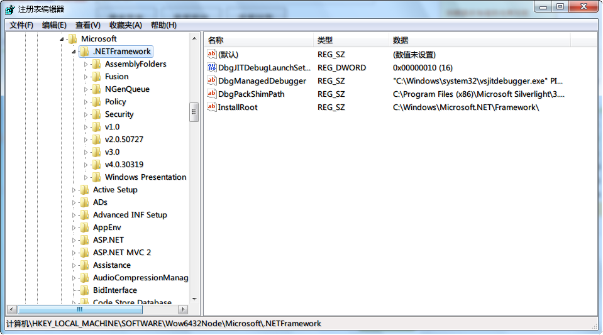603x335 pixels.
Task: Collapse the Microsoft tree node
Action: [x=62, y=39]
